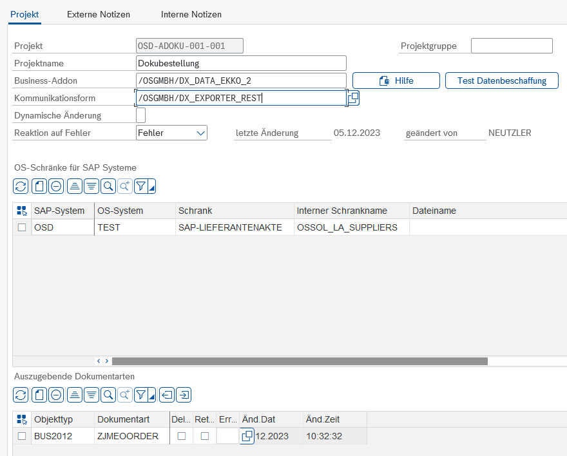Click search icon in OS-Schränke toolbar

point(108,186)
